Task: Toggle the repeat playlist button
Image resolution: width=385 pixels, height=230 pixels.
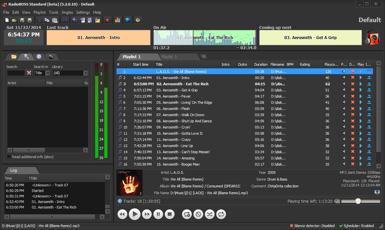Action: 221,214
